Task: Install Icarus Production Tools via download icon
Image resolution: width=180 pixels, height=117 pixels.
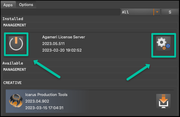Action: coord(163,101)
